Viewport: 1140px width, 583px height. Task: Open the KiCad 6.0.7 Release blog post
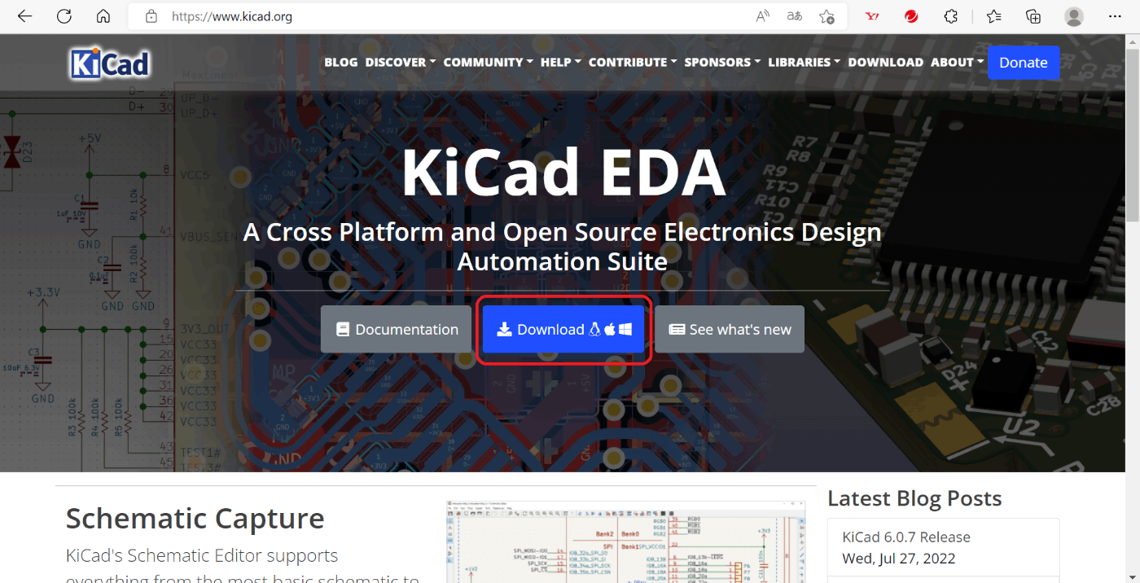pyautogui.click(x=906, y=537)
